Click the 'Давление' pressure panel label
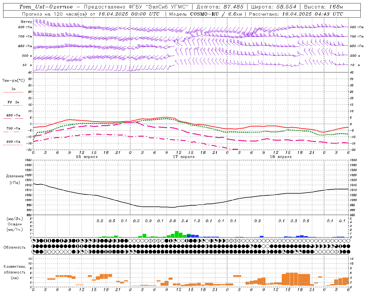 15,176
